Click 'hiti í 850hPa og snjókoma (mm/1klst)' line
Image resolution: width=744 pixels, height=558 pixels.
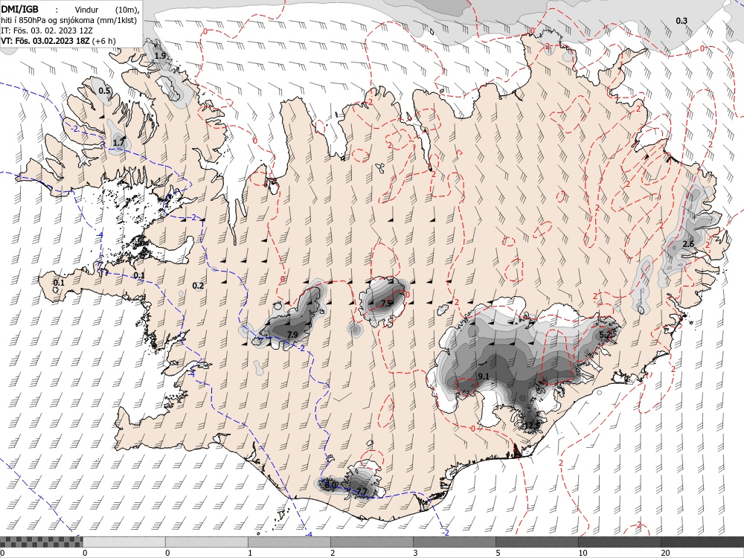(x=68, y=20)
